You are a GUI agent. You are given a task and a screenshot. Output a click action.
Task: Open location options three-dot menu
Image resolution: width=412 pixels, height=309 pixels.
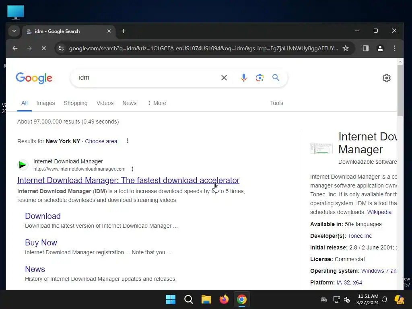point(128,141)
